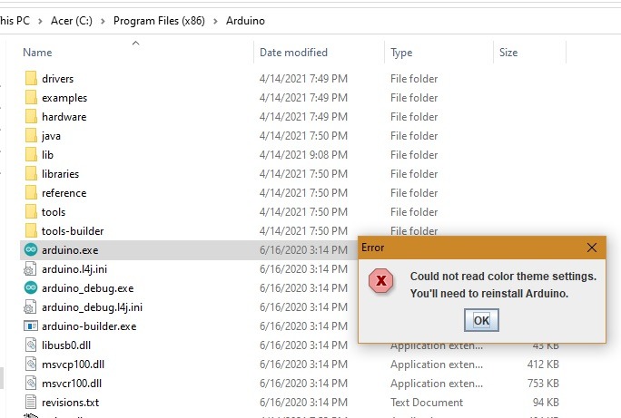Click the libusb0.dll file icon
Image resolution: width=621 pixels, height=418 pixels.
(x=31, y=345)
